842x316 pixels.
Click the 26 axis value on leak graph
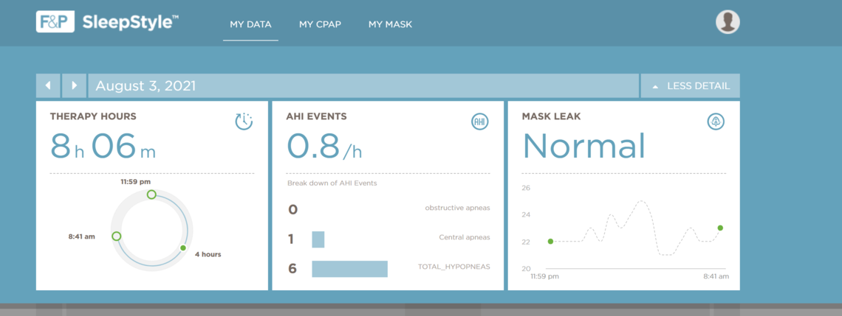[526, 188]
